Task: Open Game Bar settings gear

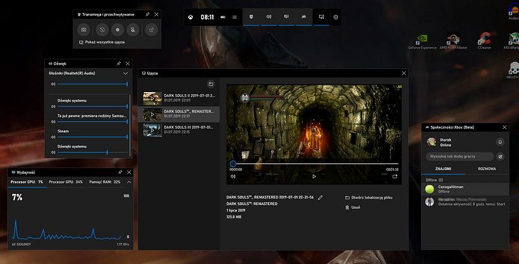Action: point(335,18)
